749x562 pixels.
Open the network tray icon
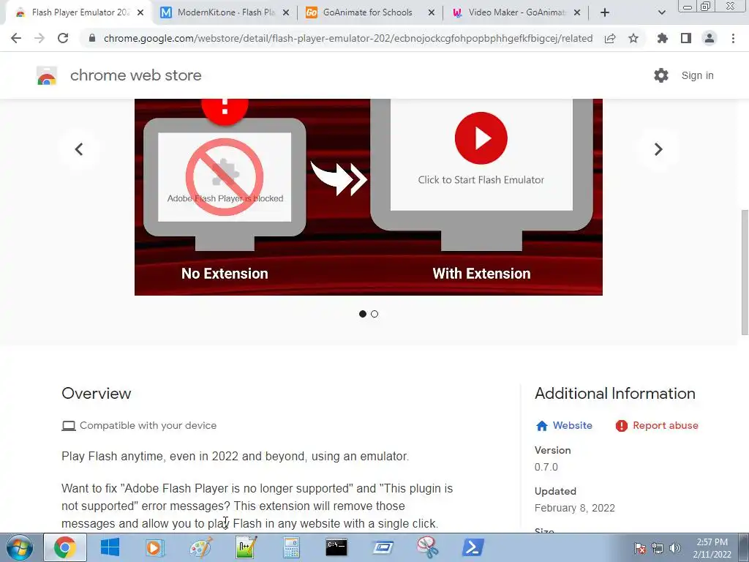(x=658, y=548)
